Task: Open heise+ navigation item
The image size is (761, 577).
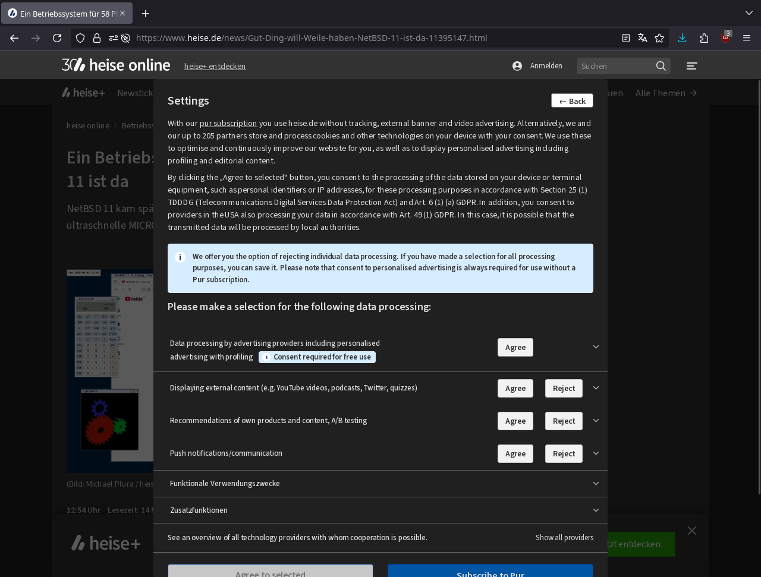Action: point(83,93)
